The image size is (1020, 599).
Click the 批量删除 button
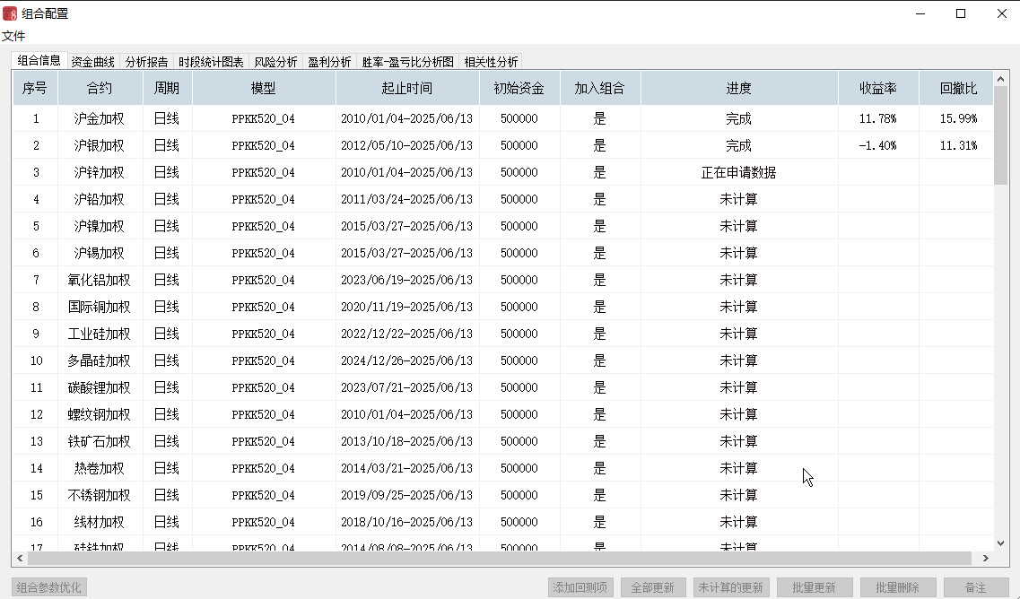coord(897,587)
